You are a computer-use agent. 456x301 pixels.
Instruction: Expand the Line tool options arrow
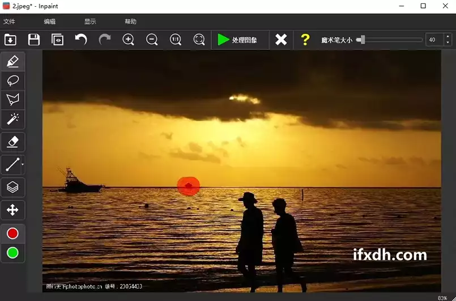point(23,165)
